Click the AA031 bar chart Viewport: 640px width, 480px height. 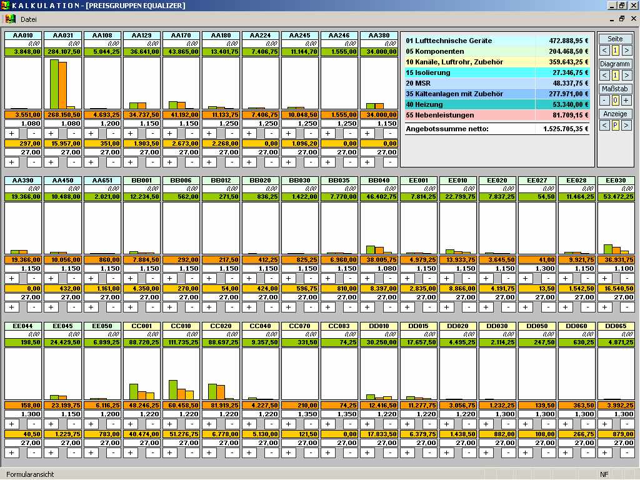click(x=63, y=83)
